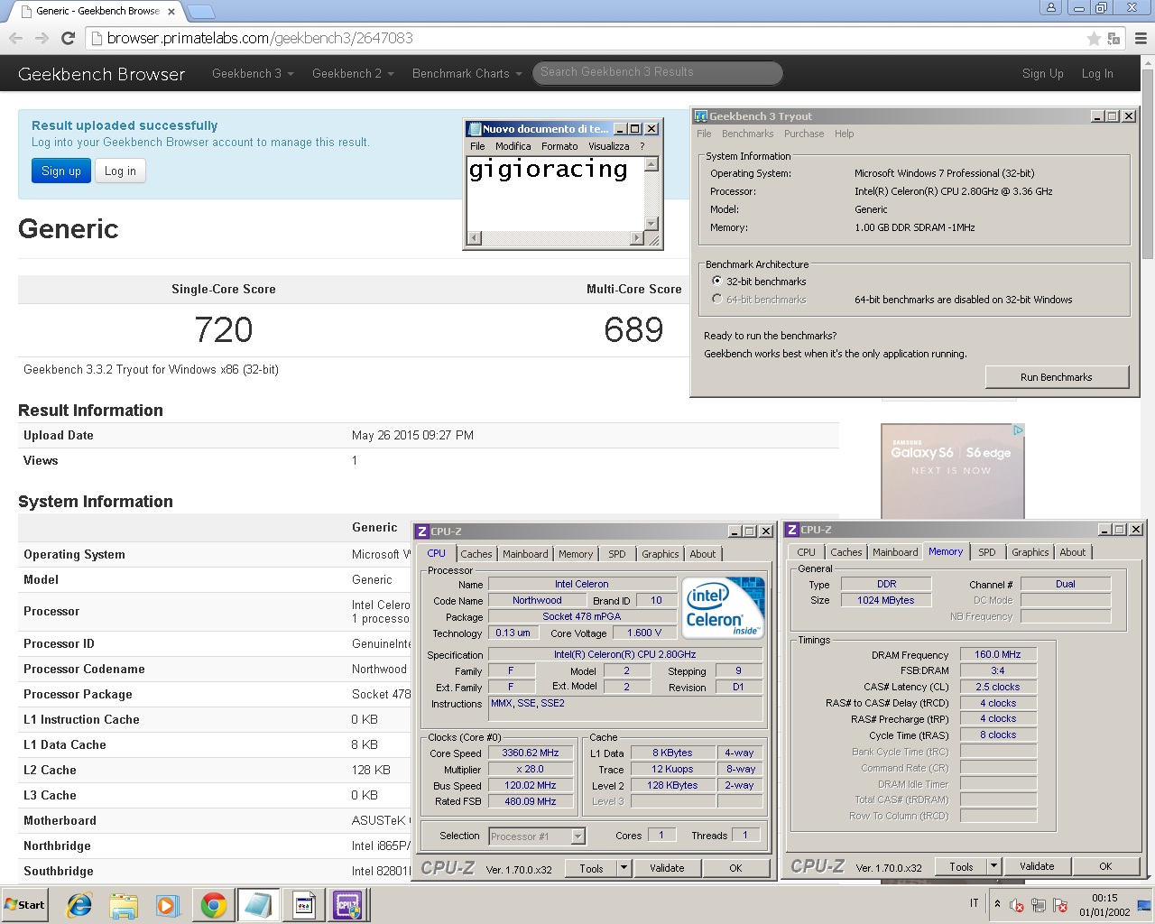Click the blue Sign up button
The image size is (1155, 924).
pyautogui.click(x=61, y=171)
